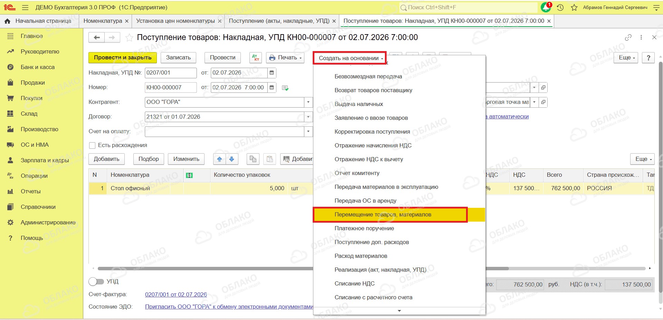Image resolution: width=663 pixels, height=320 pixels.
Task: Choose Корректировка поступления entry
Action: click(x=399, y=132)
